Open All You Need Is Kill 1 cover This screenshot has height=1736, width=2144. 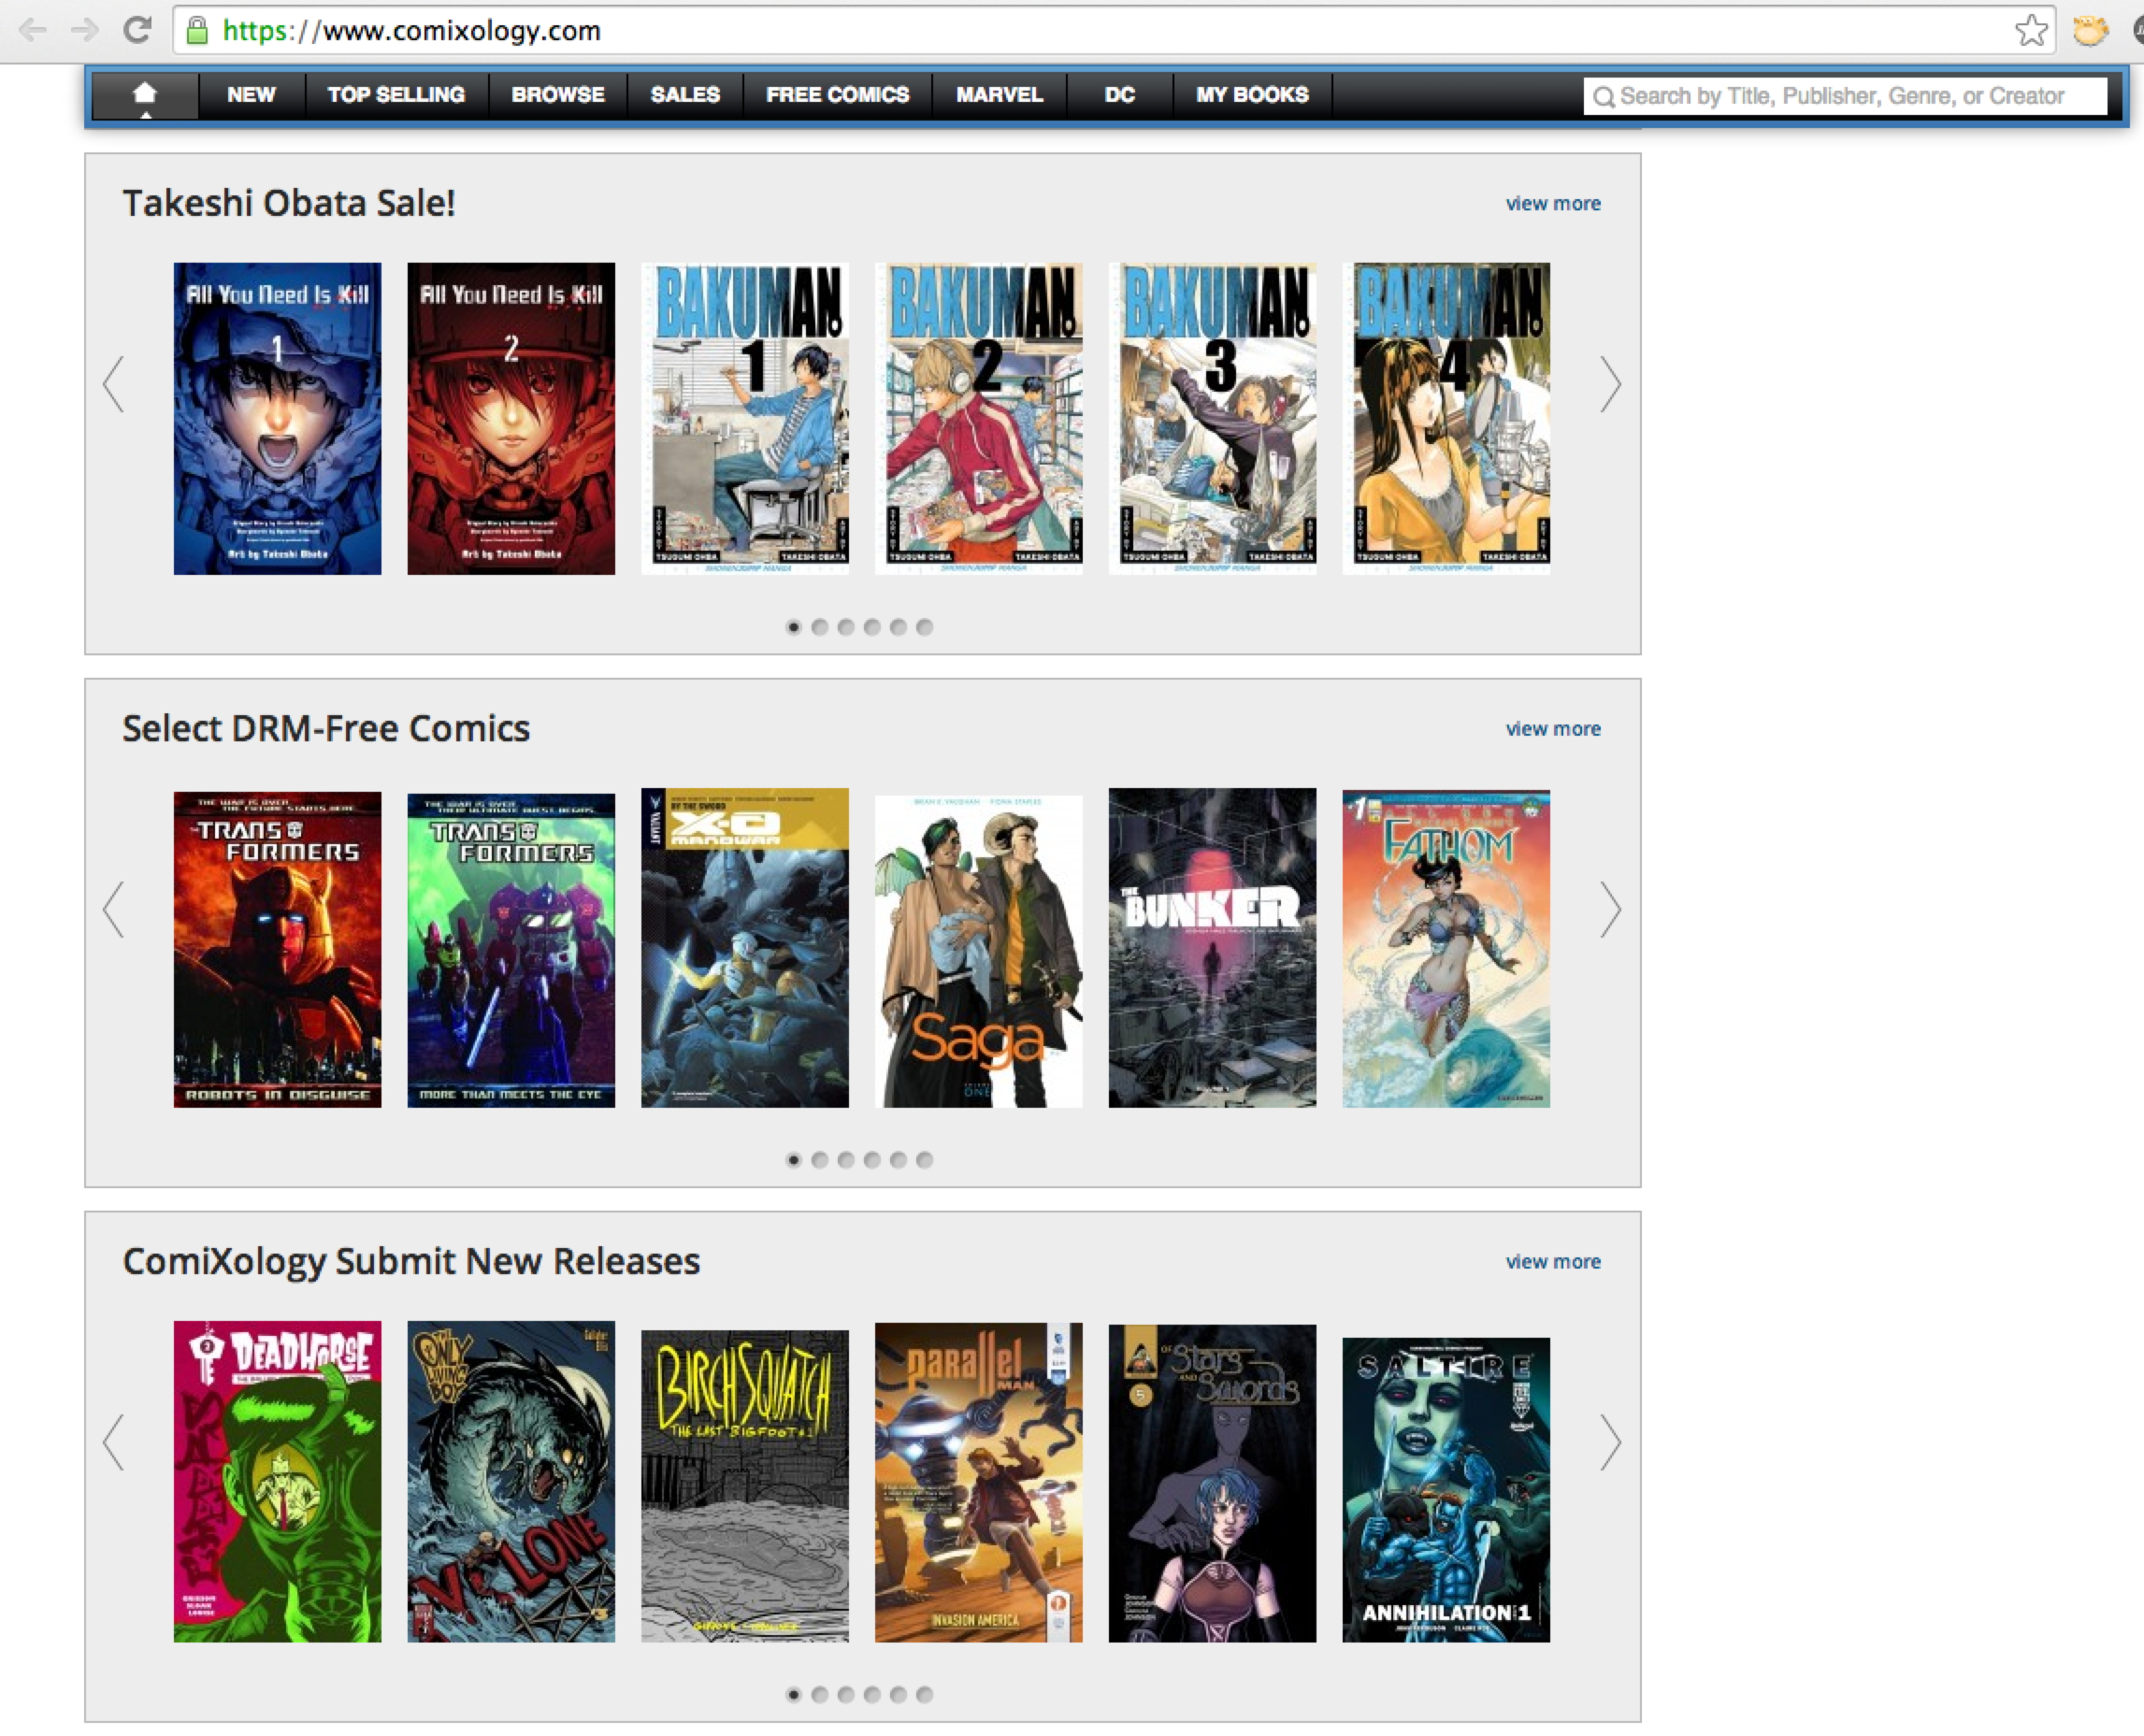pos(277,418)
